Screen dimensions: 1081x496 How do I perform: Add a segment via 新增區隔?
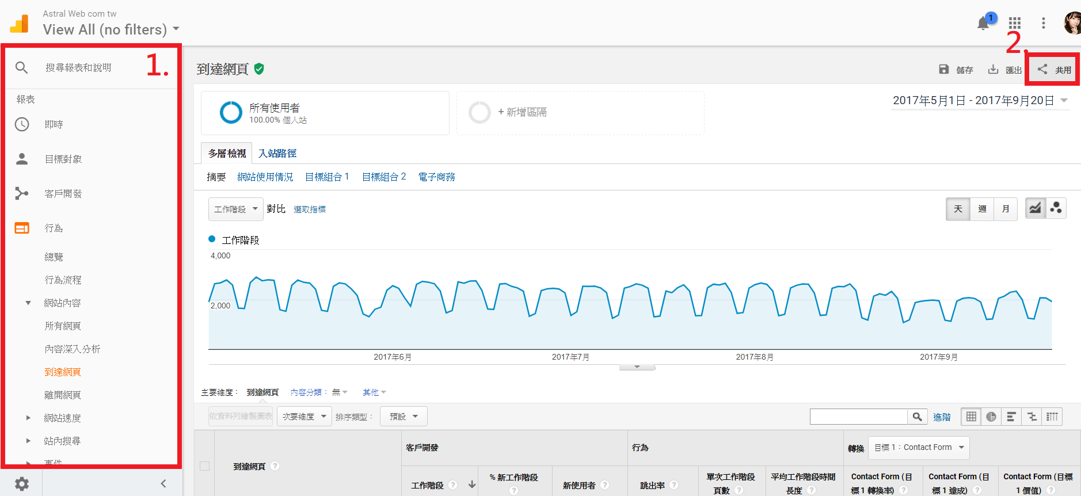[x=580, y=113]
